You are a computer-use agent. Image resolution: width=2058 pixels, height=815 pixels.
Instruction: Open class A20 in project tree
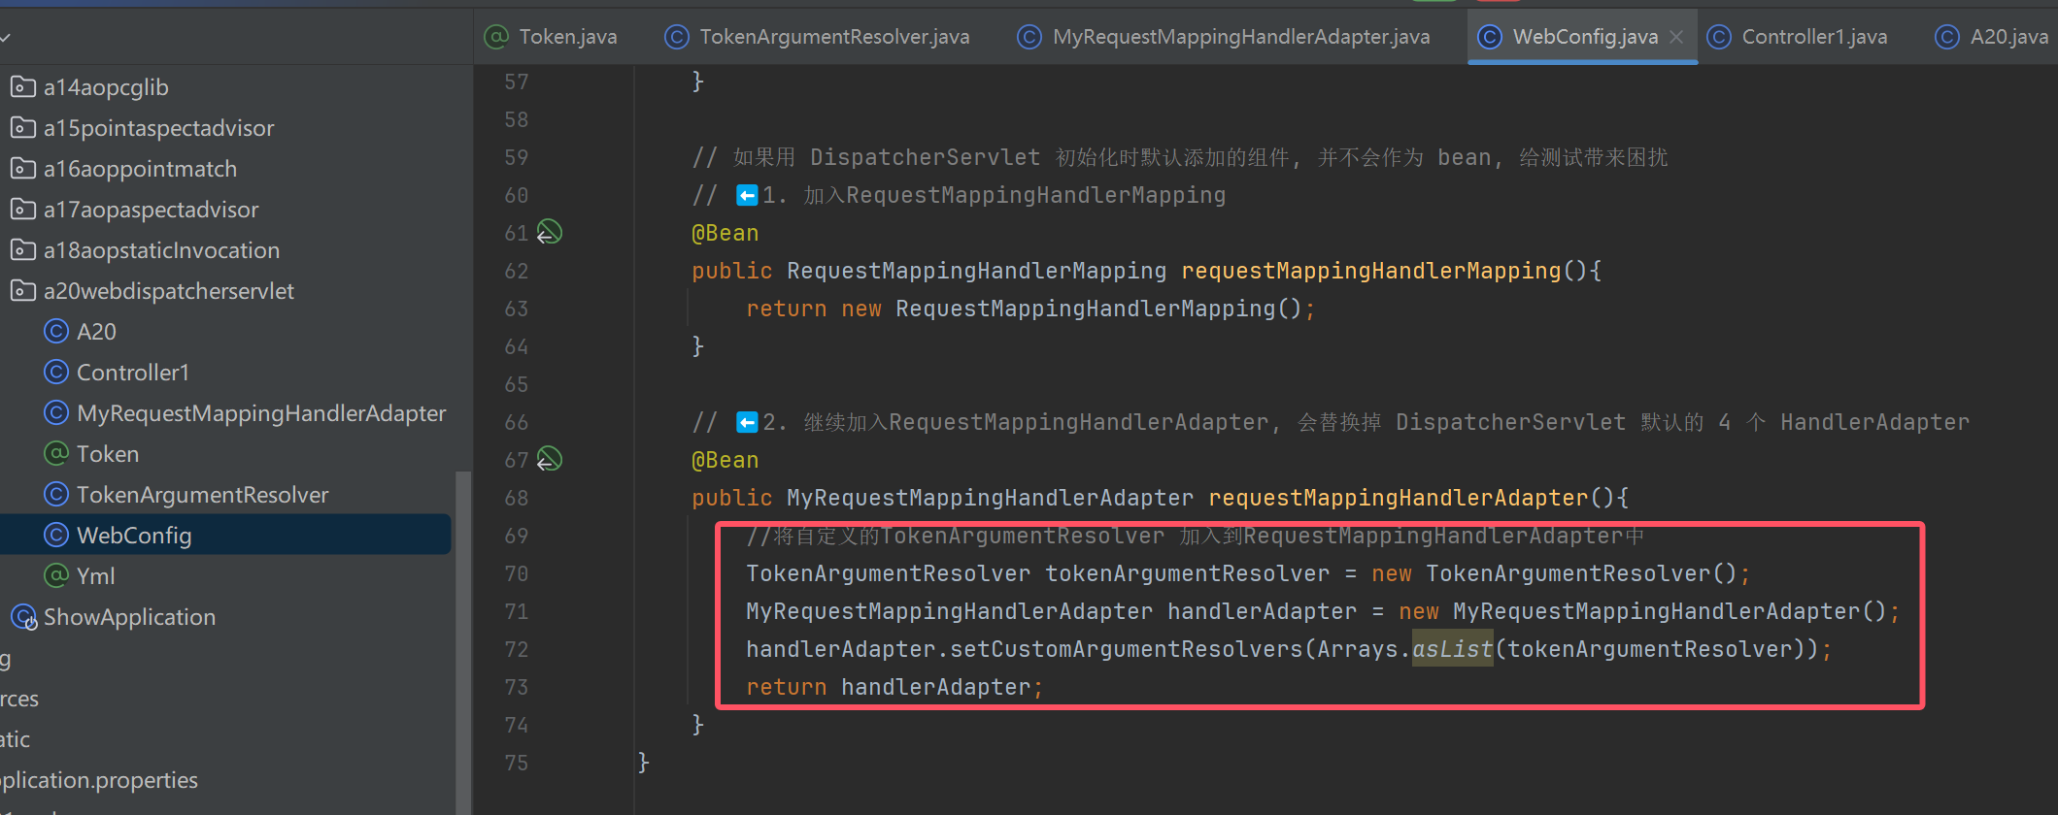225,332
